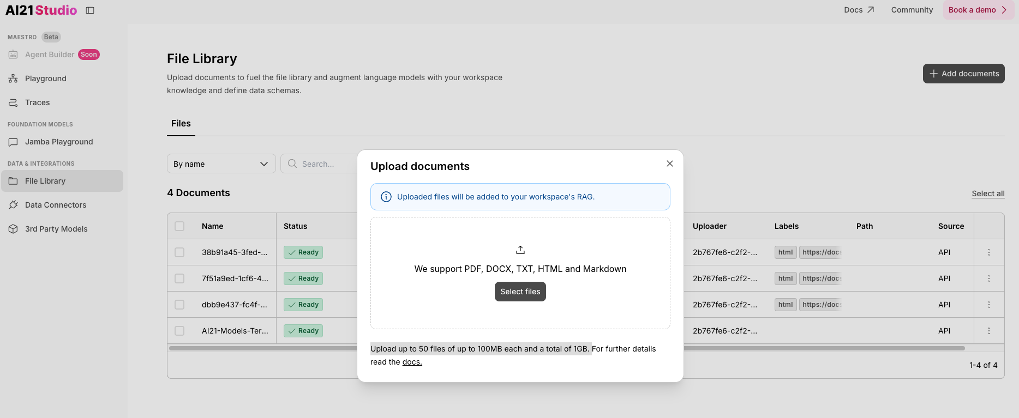Image resolution: width=1019 pixels, height=418 pixels.
Task: Click the file name AI21-Models-Ter
Action: click(235, 331)
